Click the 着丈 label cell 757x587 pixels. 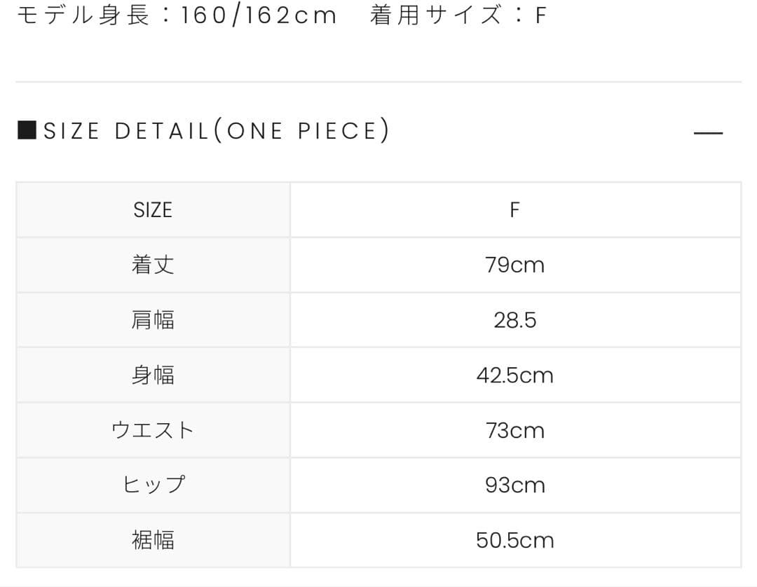click(x=152, y=264)
